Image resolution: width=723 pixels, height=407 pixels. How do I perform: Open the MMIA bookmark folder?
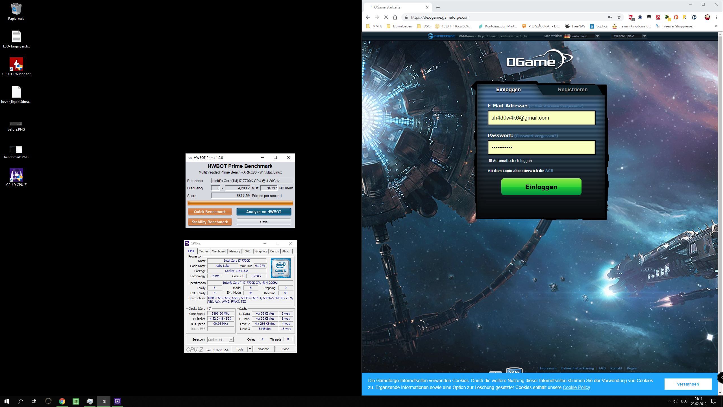tap(374, 26)
